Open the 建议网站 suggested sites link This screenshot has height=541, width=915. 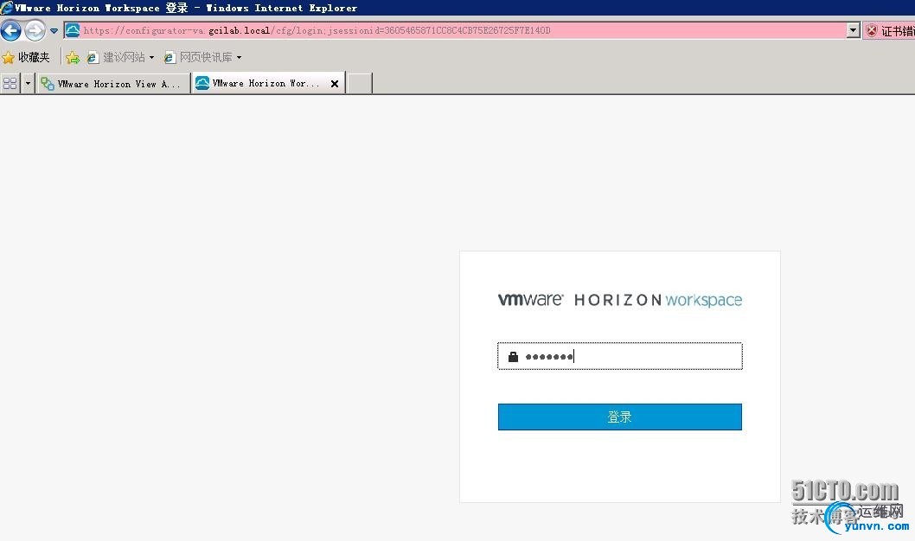[x=116, y=57]
